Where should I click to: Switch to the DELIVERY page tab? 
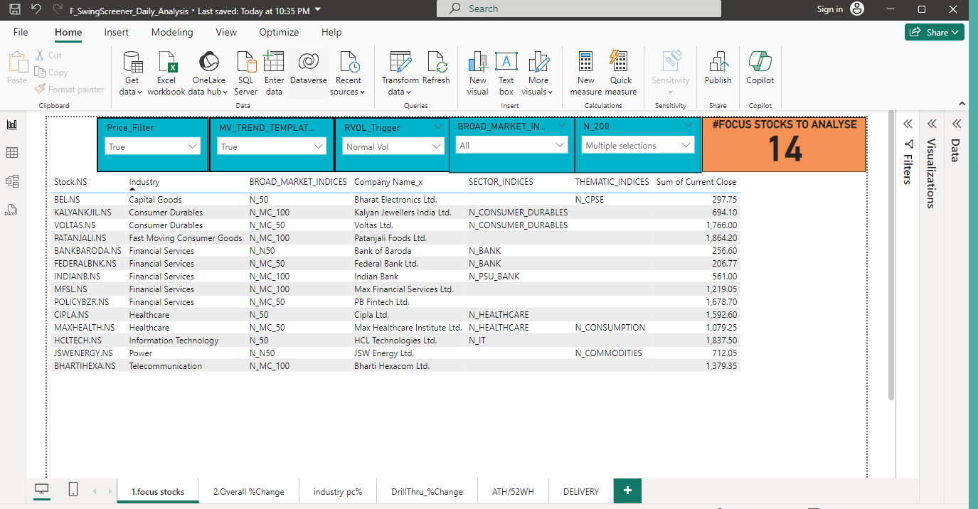tap(581, 491)
